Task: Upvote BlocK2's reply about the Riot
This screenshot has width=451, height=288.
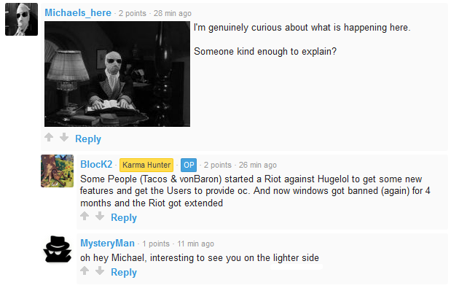Action: coord(85,216)
